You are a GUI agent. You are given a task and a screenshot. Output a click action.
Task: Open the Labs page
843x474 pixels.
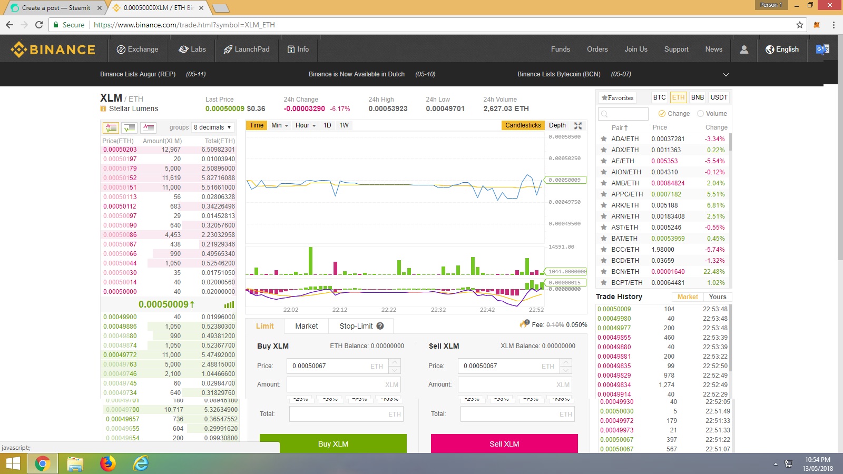click(192, 50)
